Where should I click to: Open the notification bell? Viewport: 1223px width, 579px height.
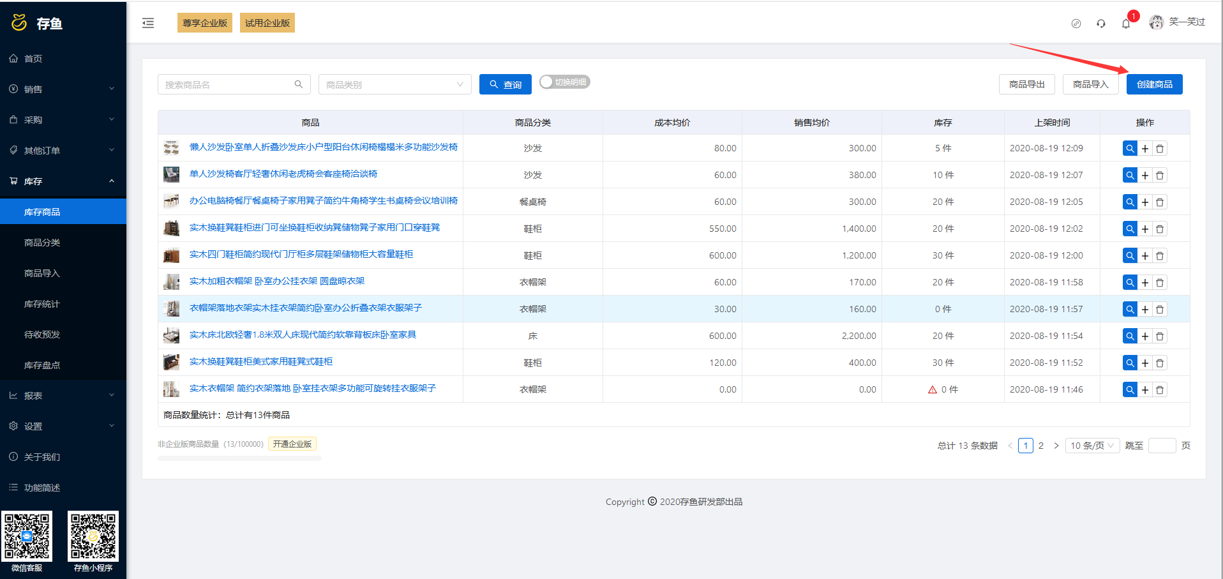[1126, 24]
